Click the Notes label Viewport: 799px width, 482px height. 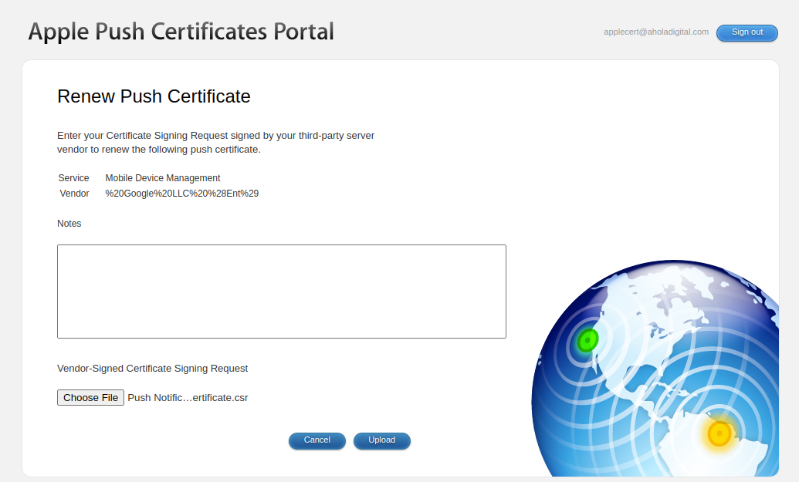(69, 224)
